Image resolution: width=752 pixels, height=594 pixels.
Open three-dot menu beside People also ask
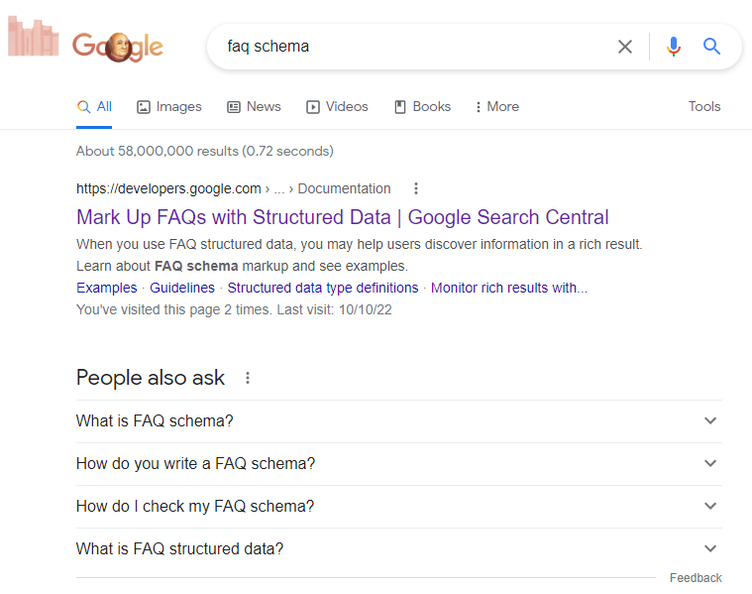click(248, 378)
